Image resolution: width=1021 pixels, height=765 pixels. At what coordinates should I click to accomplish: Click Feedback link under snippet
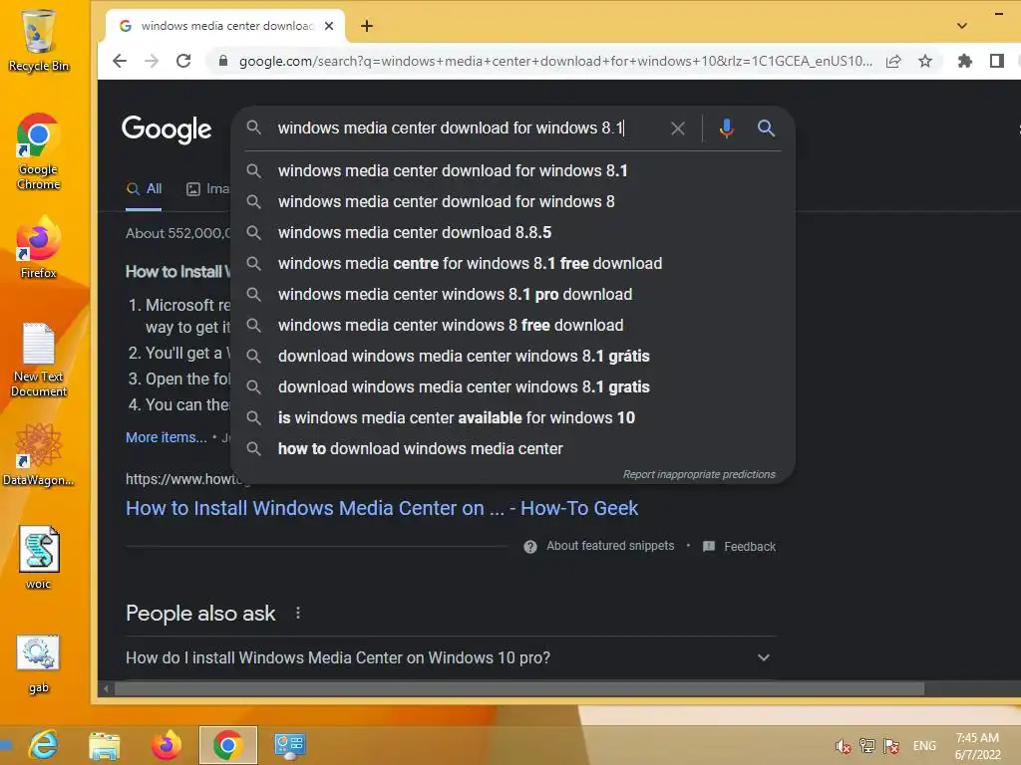coord(750,547)
